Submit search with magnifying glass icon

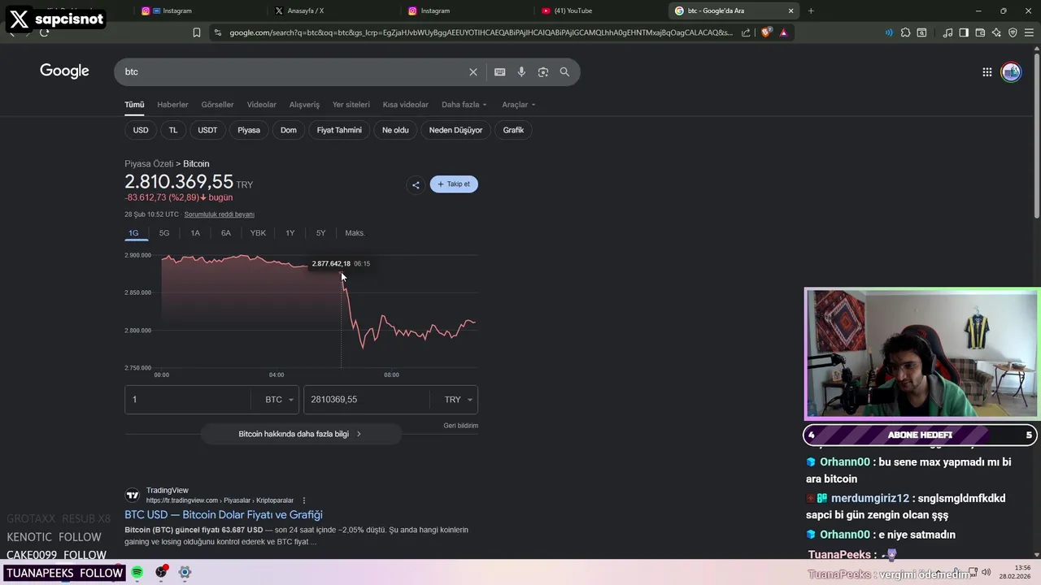564,71
